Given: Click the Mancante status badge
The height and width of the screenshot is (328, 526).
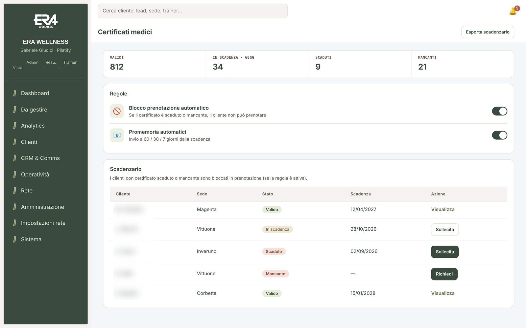Looking at the screenshot, I should click(275, 274).
